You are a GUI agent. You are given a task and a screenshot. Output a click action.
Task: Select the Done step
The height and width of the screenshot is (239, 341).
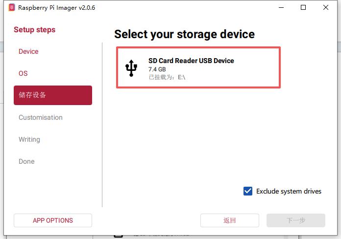click(x=26, y=161)
